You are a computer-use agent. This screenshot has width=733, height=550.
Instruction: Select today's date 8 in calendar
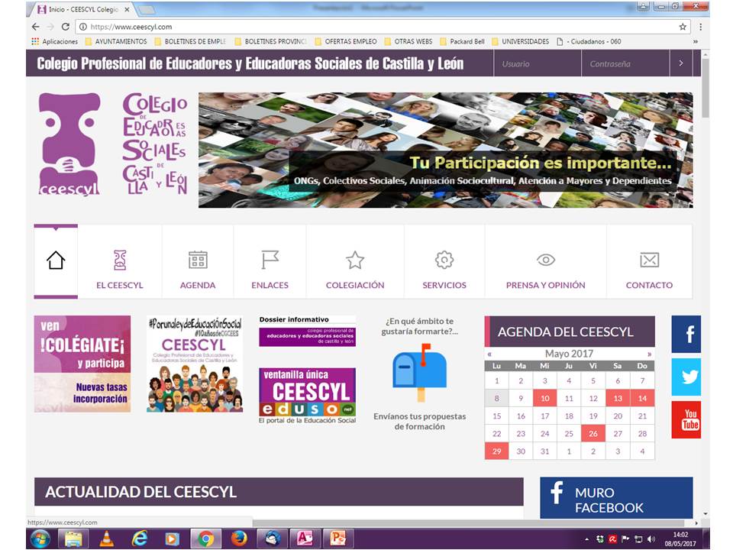tap(496, 399)
